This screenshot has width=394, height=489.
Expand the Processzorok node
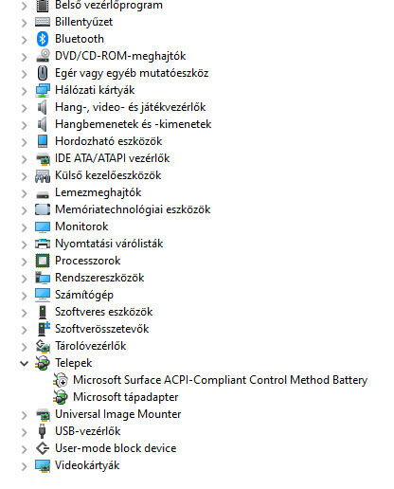(x=24, y=262)
